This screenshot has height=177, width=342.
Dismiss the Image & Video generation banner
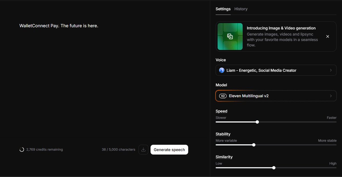327,36
